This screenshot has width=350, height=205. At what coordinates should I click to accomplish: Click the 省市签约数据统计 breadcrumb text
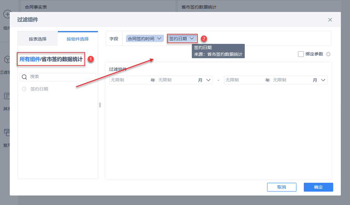[x=62, y=59]
